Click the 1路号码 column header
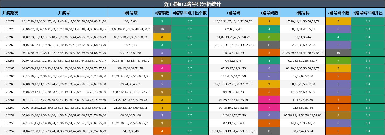The image size is (385, 135). (x=234, y=13)
